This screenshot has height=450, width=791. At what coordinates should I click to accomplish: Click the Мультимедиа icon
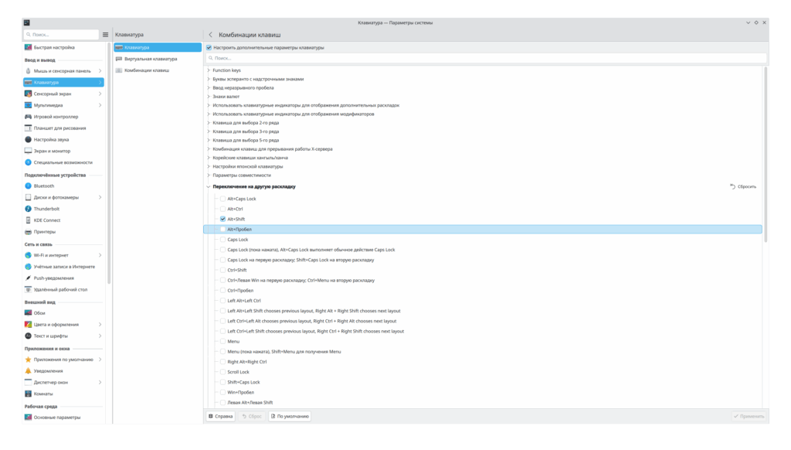(29, 106)
